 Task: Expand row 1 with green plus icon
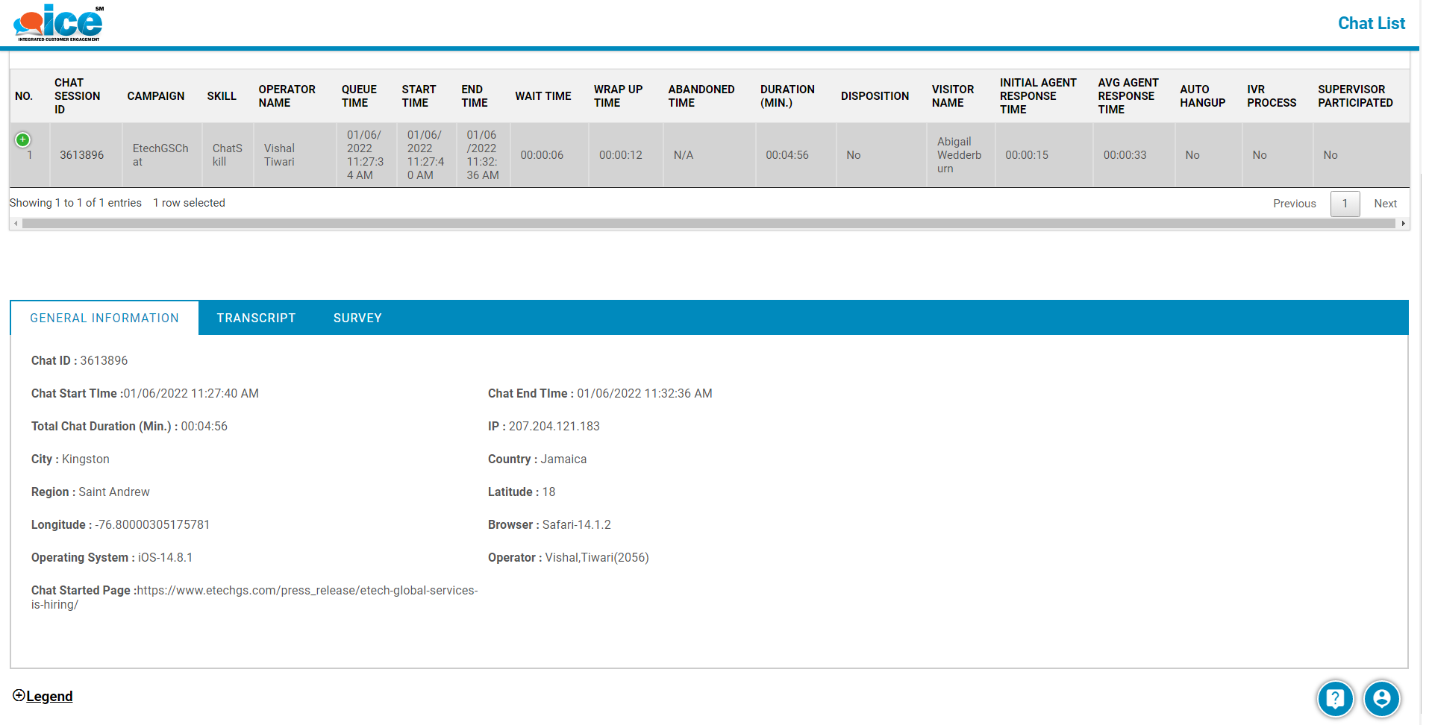(23, 139)
